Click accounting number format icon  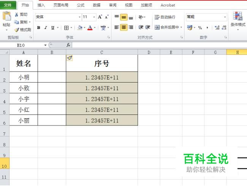(x=190, y=28)
